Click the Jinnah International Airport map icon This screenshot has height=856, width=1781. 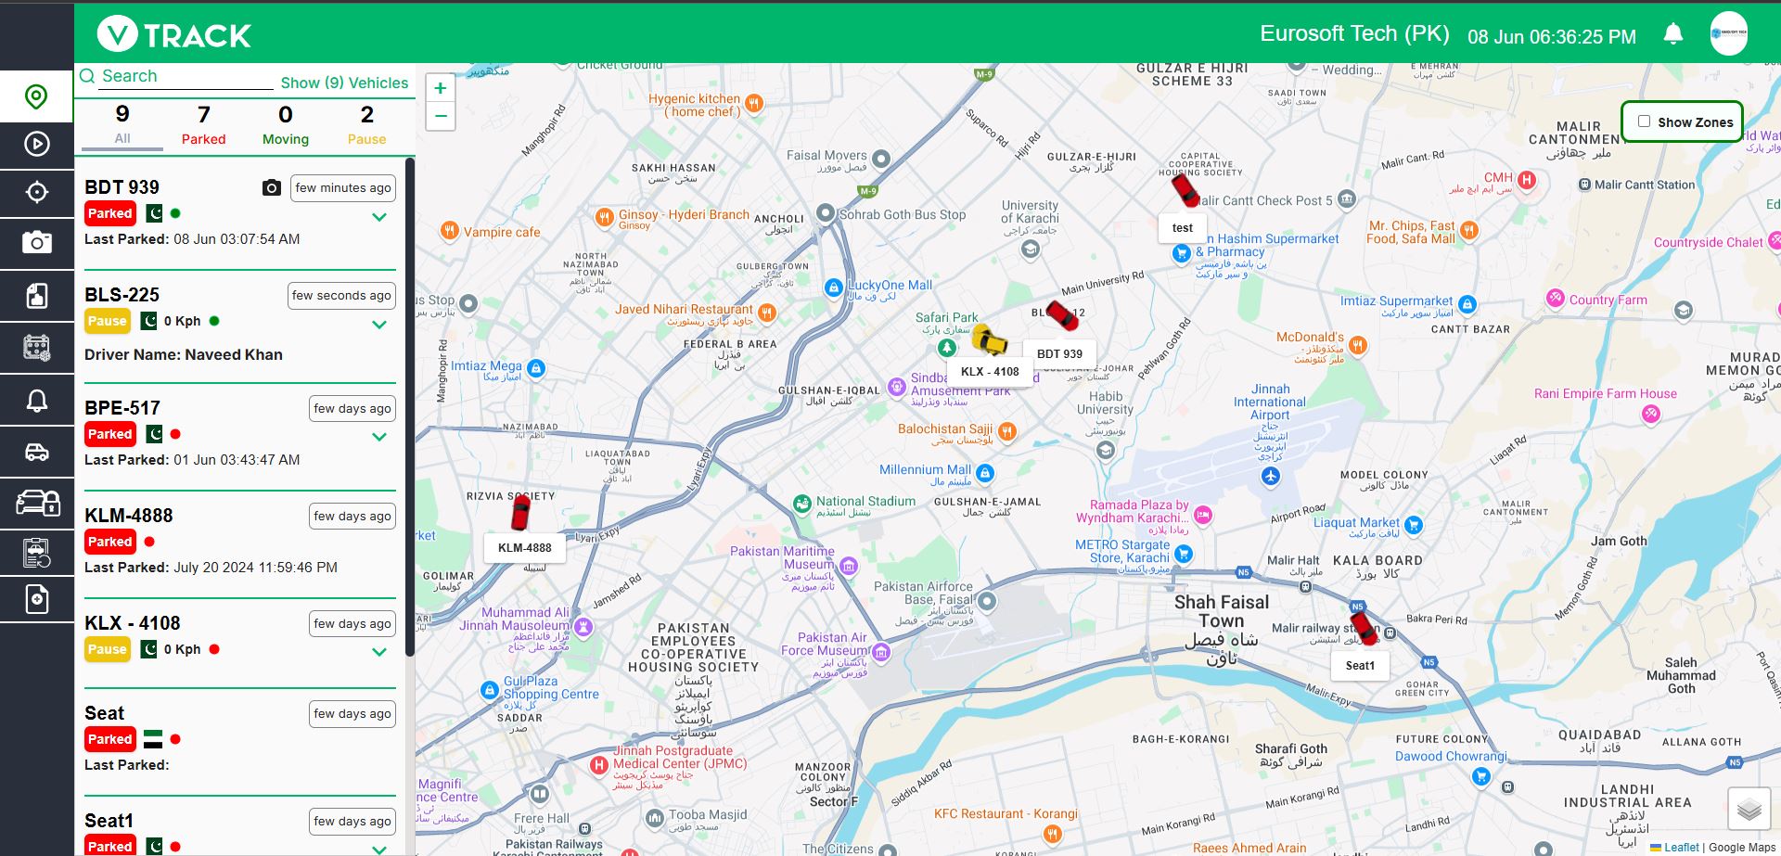coord(1270,476)
